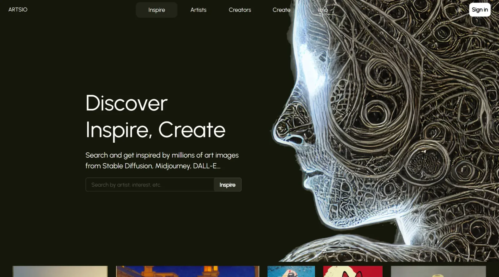Select the Inspire tab in the navigation bar
This screenshot has height=277, width=499.
click(157, 10)
